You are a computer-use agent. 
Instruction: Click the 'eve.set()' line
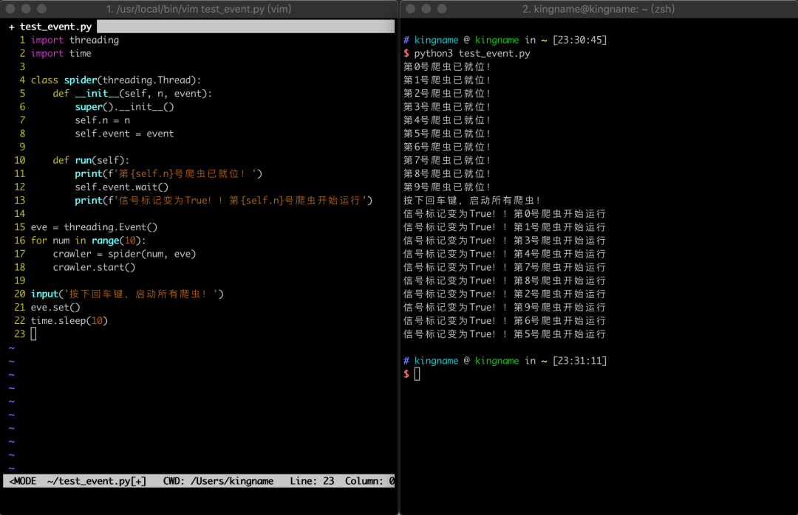pyautogui.click(x=55, y=308)
